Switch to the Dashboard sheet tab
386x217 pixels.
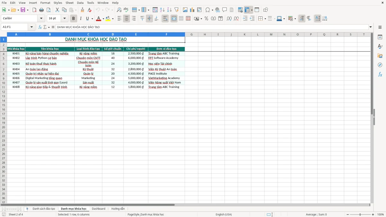pos(98,209)
